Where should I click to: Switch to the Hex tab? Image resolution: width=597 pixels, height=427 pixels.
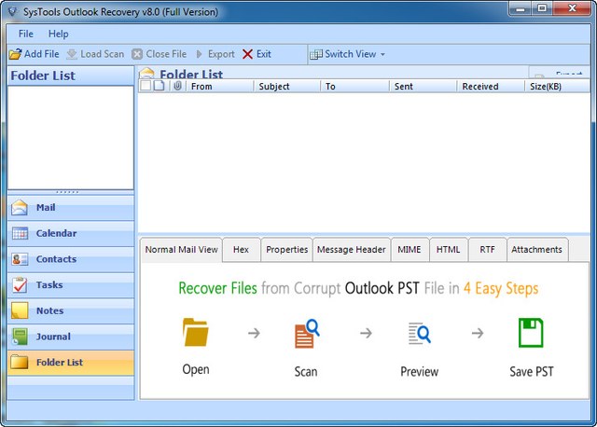tap(241, 250)
